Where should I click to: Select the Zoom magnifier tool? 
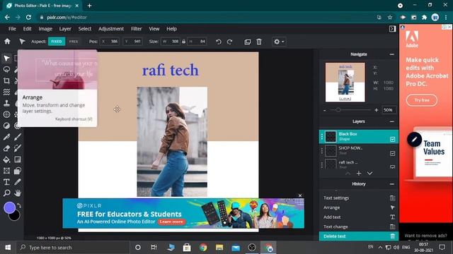pos(6,193)
